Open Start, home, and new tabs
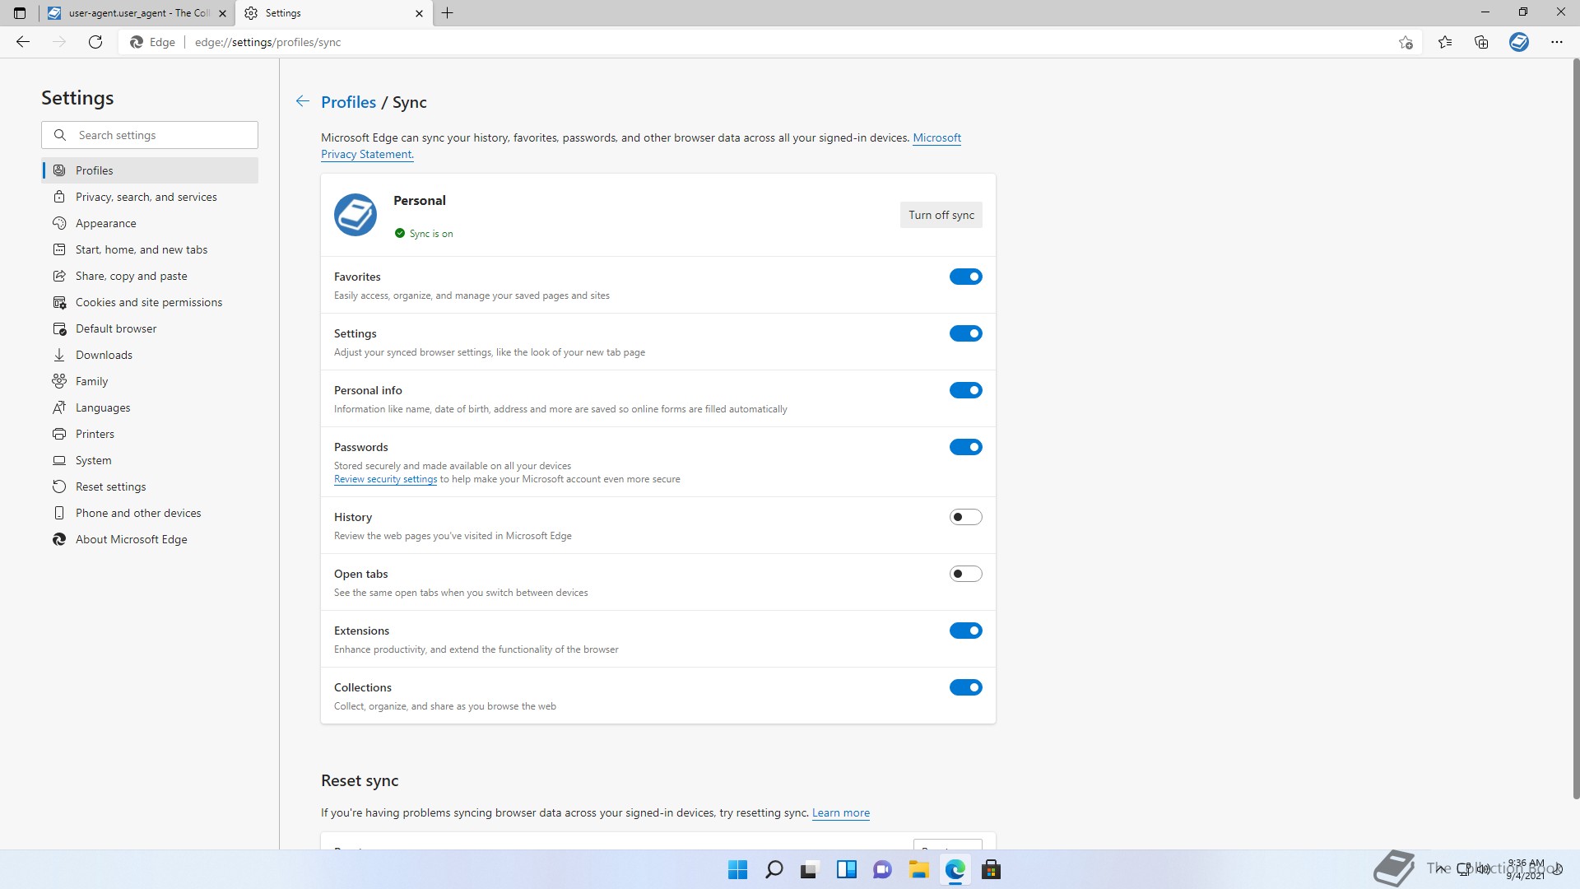1580x889 pixels. point(150,249)
